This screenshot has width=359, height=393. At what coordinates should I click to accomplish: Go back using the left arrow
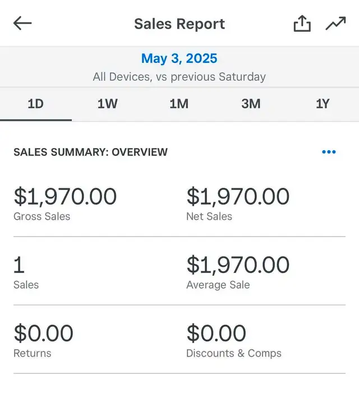pyautogui.click(x=22, y=24)
